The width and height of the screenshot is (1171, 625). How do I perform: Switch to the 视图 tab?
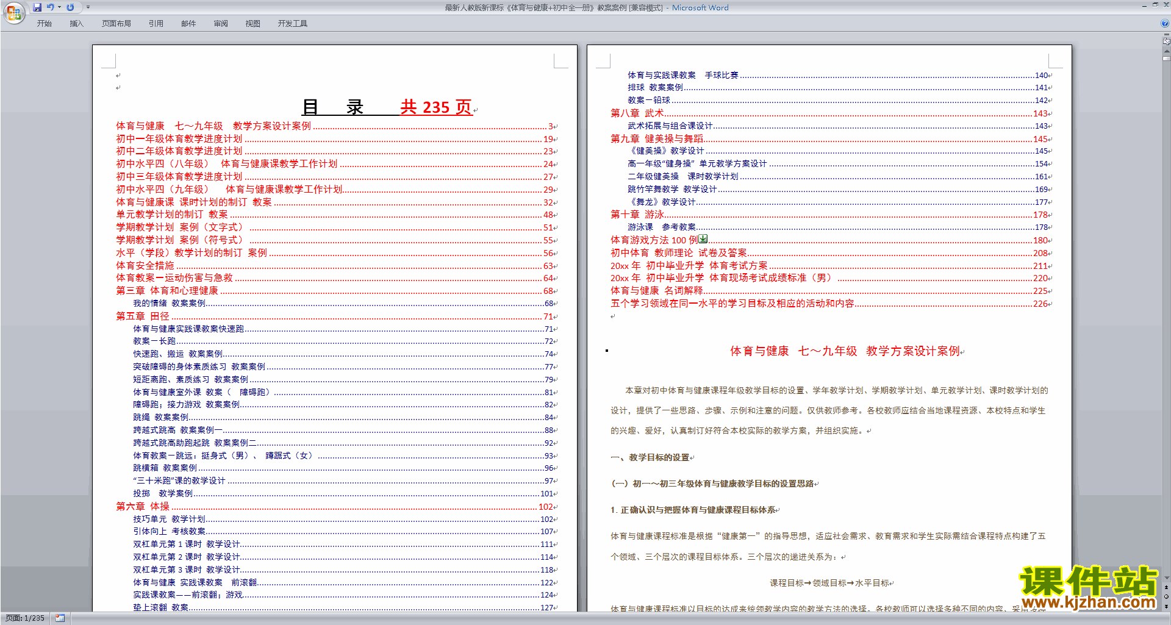pyautogui.click(x=252, y=23)
